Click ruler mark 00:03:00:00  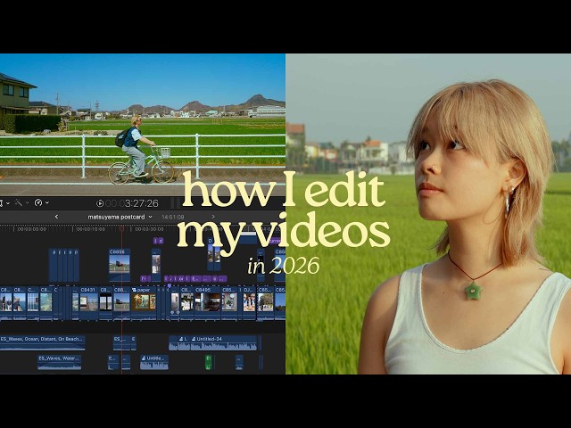pyautogui.click(x=32, y=229)
